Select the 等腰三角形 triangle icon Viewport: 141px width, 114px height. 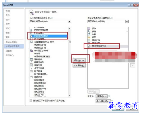click(x=31, y=62)
